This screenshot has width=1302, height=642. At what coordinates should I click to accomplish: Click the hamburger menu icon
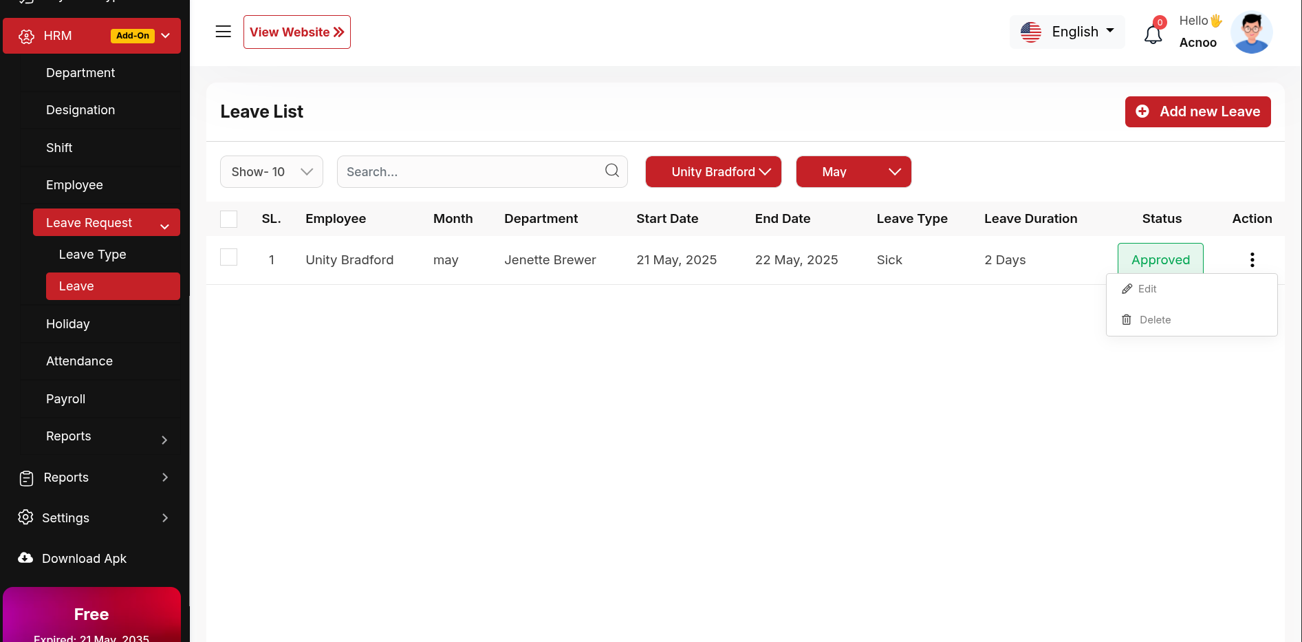223,32
